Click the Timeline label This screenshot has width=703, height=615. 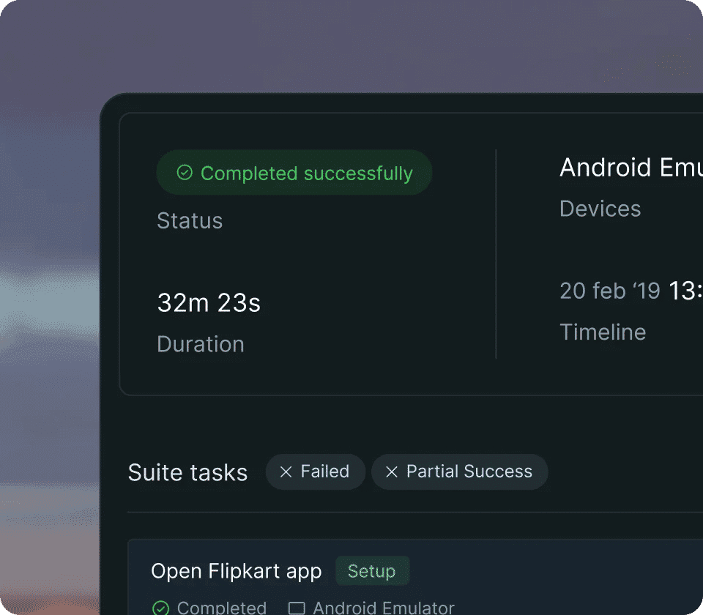click(x=603, y=332)
